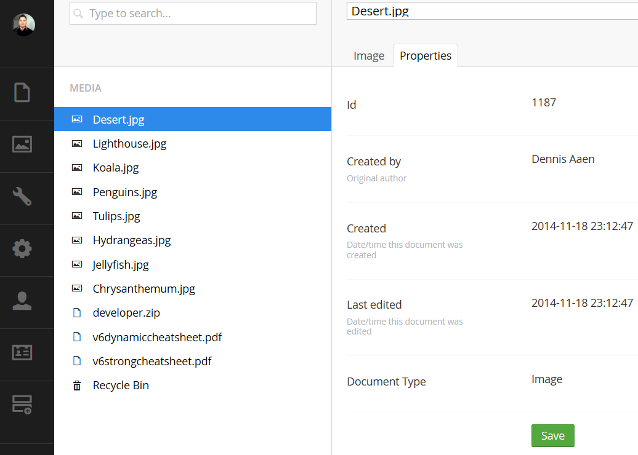Open the Forms icon at sidebar bottom
The width and height of the screenshot is (638, 455).
[x=22, y=404]
